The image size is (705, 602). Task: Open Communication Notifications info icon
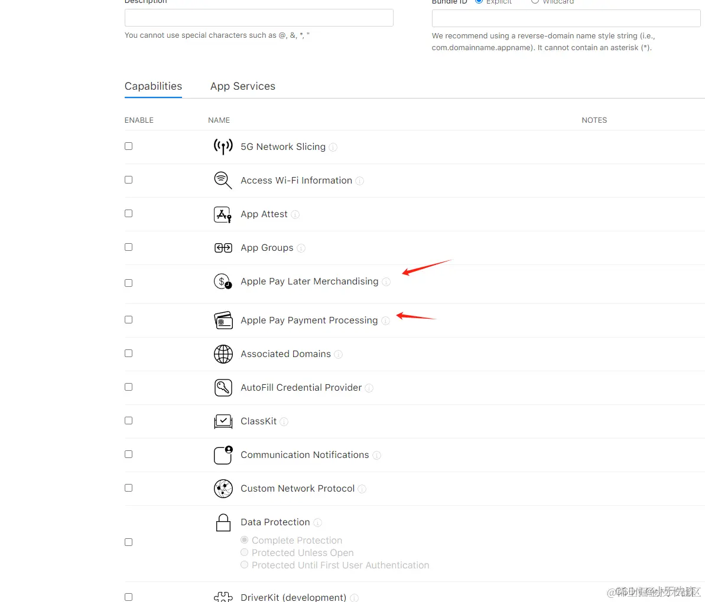tap(377, 455)
